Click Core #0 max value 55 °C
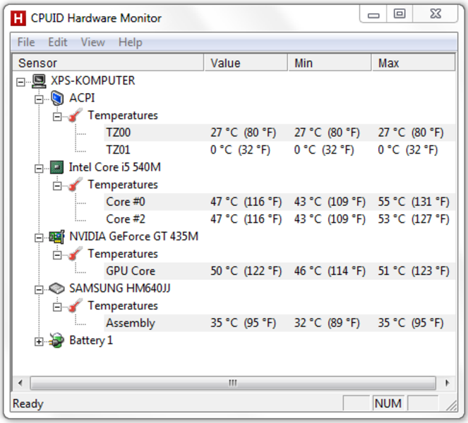The height and width of the screenshot is (423, 468). 414,202
